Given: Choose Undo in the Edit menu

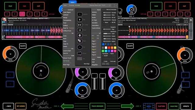Looking at the screenshot, I should [x=65, y=36].
